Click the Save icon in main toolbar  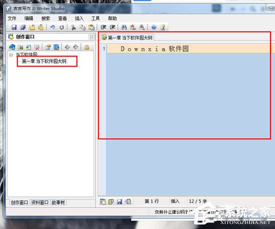(14, 28)
